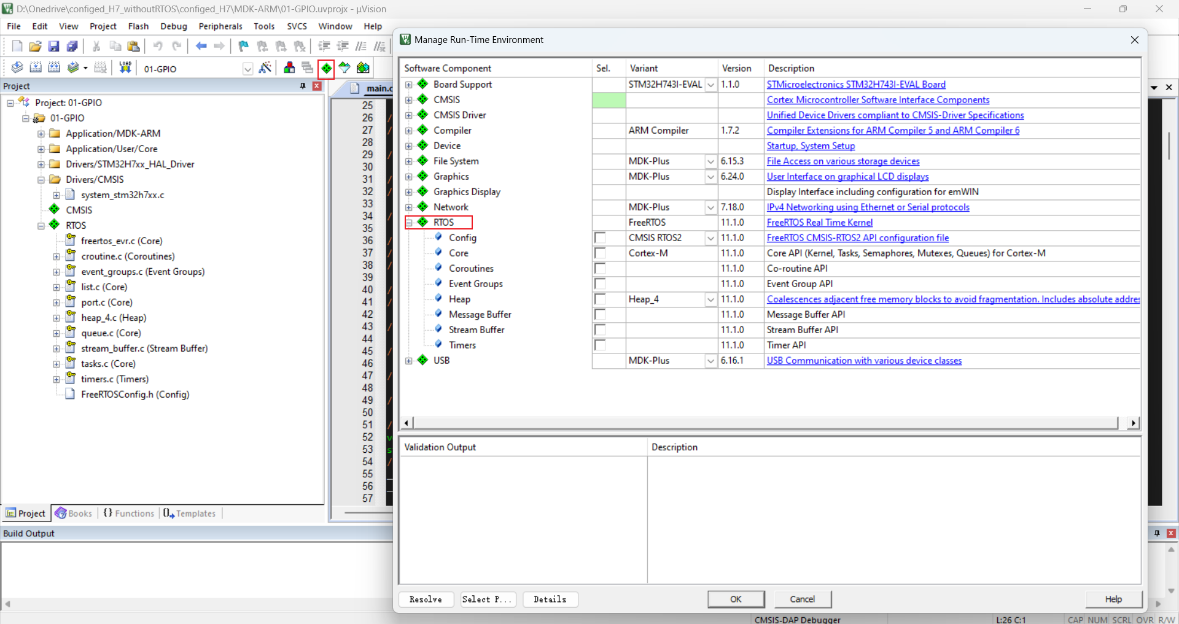
Task: Insert a bookmark using the flag icon
Action: (x=244, y=46)
